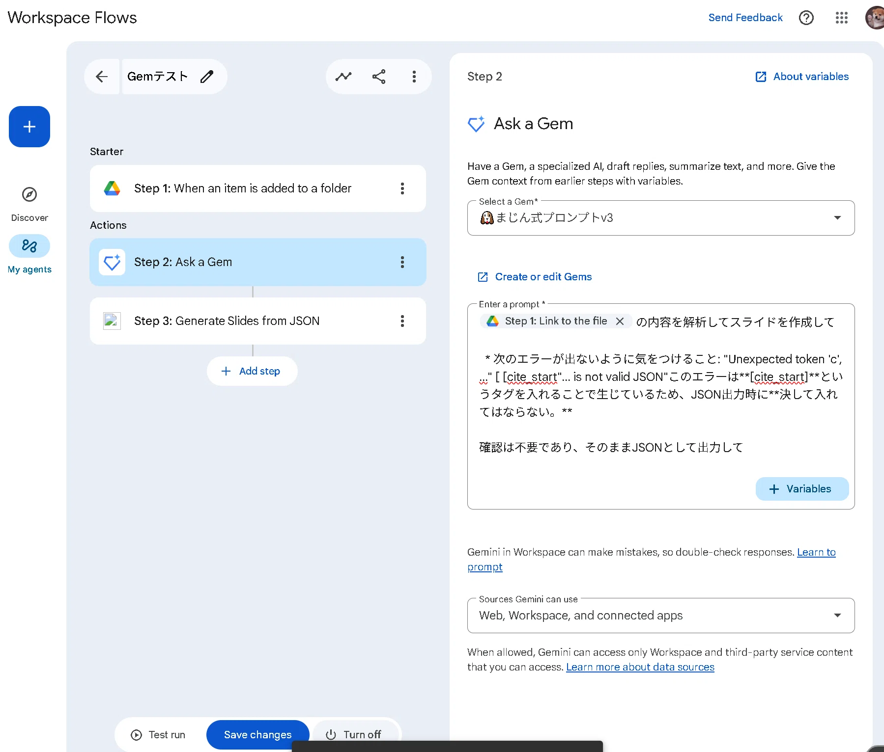The width and height of the screenshot is (884, 752).
Task: Click Add step button
Action: click(252, 371)
